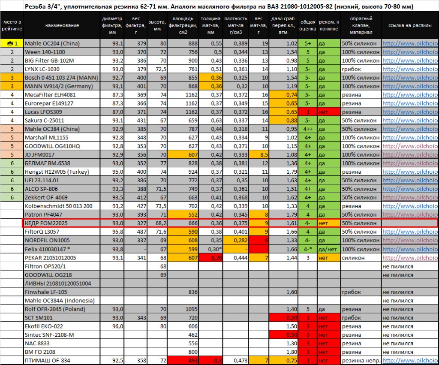
Task: Click the red "нет" cell in the Lucas LFOS309 row
Action: (x=328, y=112)
